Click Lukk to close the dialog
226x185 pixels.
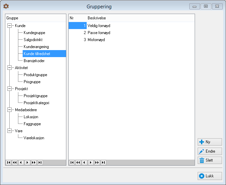[x=210, y=176]
